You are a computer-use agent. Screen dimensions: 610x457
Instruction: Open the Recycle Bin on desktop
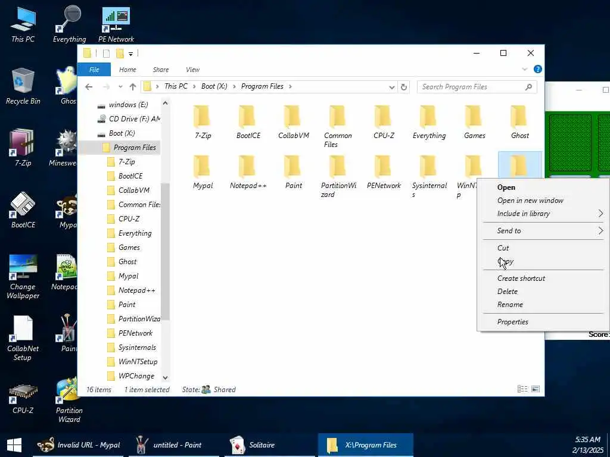tap(23, 86)
